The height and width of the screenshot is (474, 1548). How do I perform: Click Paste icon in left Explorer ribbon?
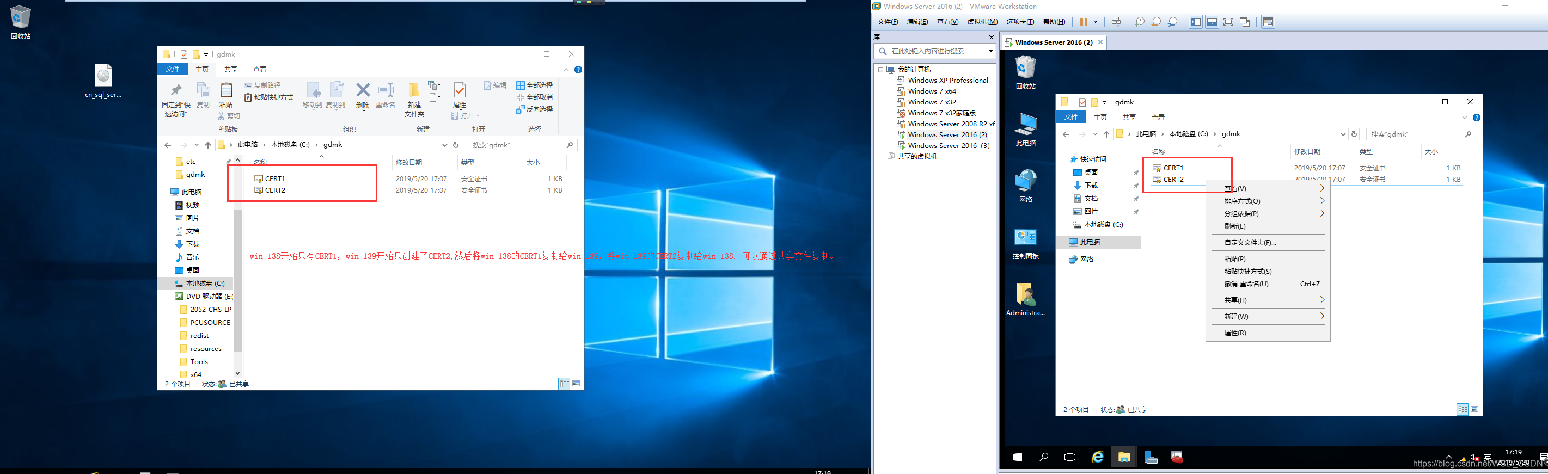tap(226, 91)
